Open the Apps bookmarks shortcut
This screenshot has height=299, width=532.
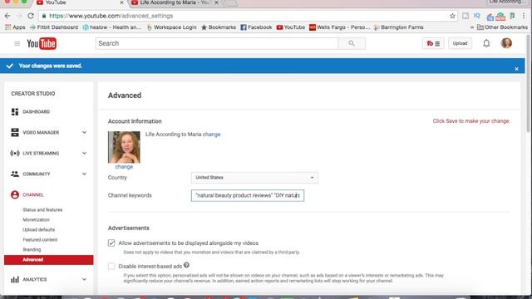point(15,27)
